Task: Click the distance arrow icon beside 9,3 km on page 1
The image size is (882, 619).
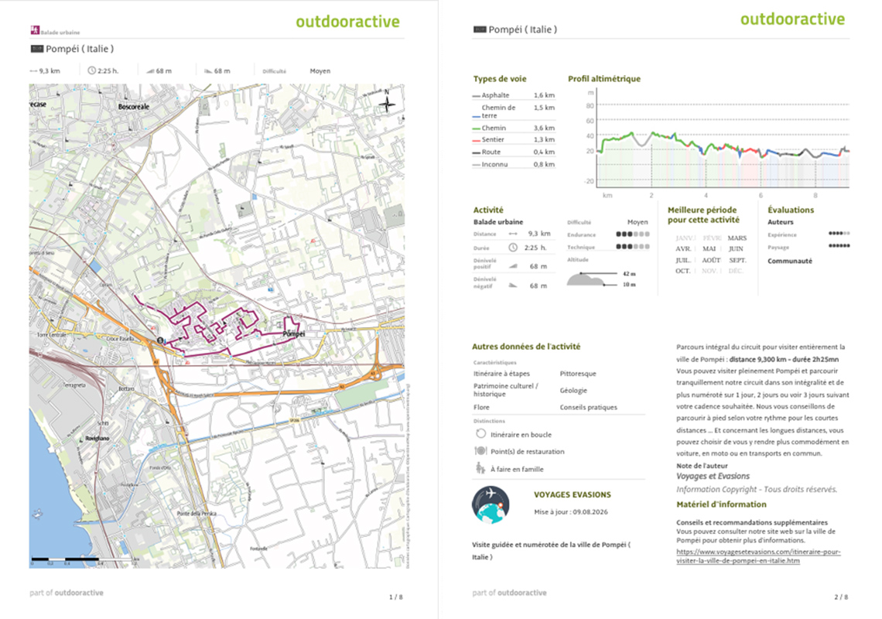Action: click(x=33, y=71)
